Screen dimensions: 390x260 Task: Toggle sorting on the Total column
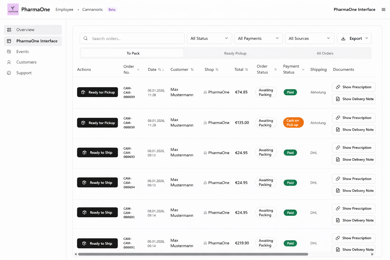pos(247,69)
